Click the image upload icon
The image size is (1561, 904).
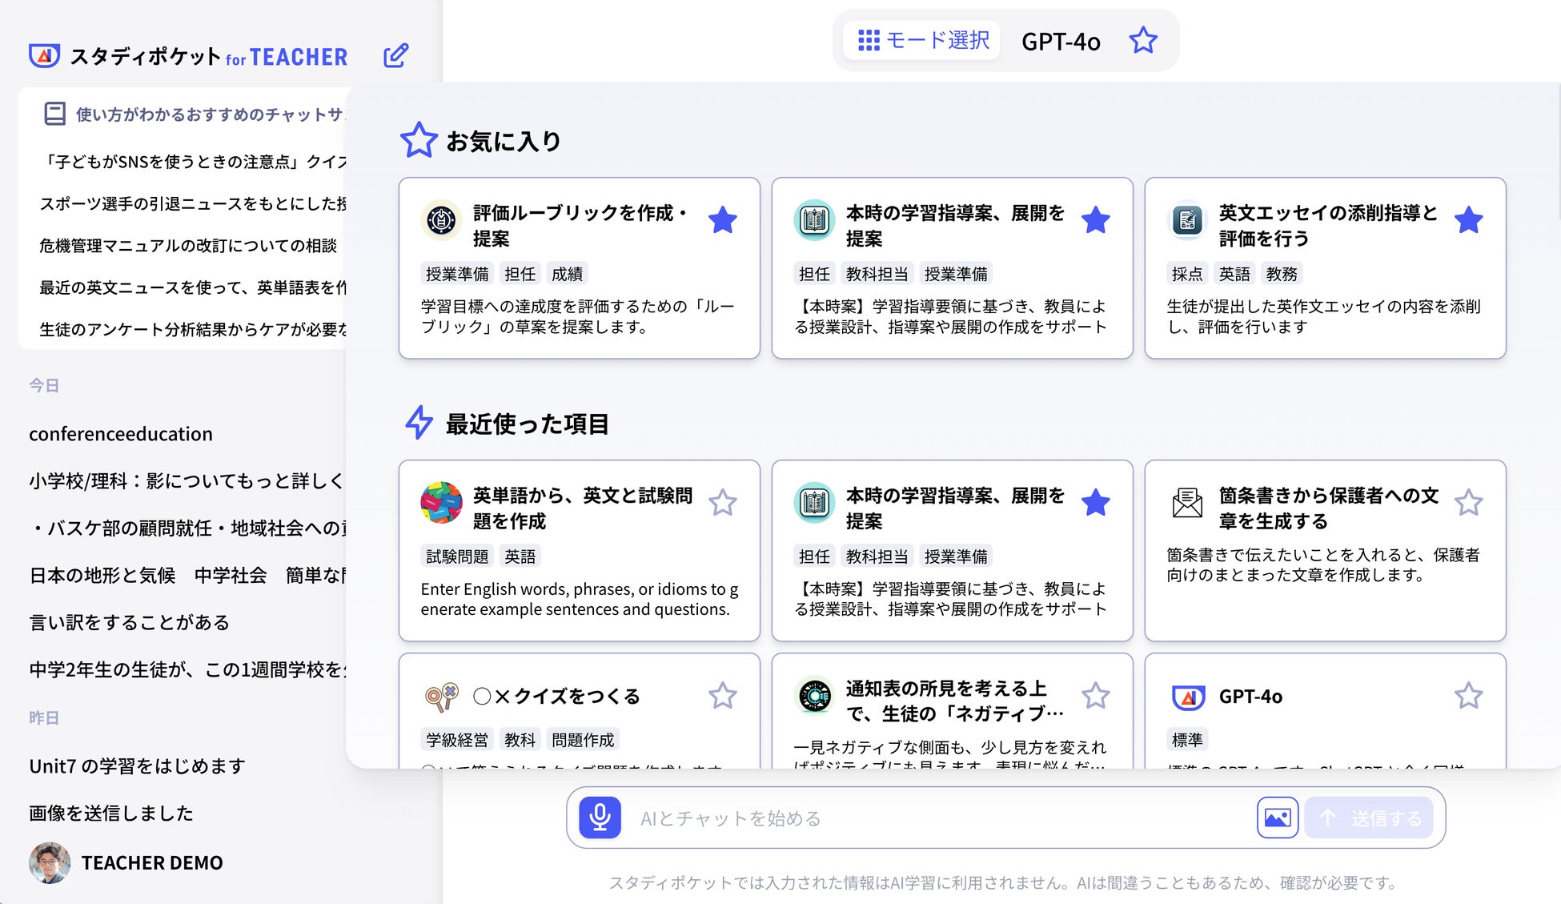pos(1277,818)
